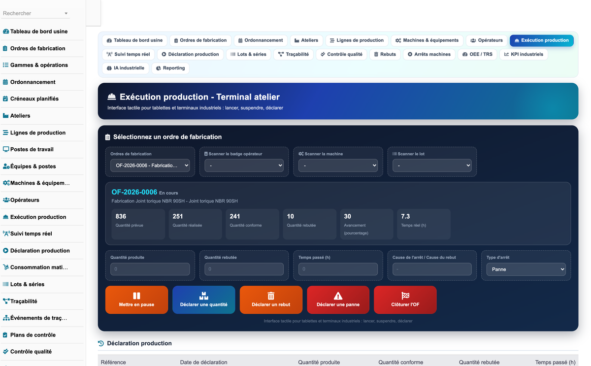Click the 241 Quantité conforme value

click(235, 216)
